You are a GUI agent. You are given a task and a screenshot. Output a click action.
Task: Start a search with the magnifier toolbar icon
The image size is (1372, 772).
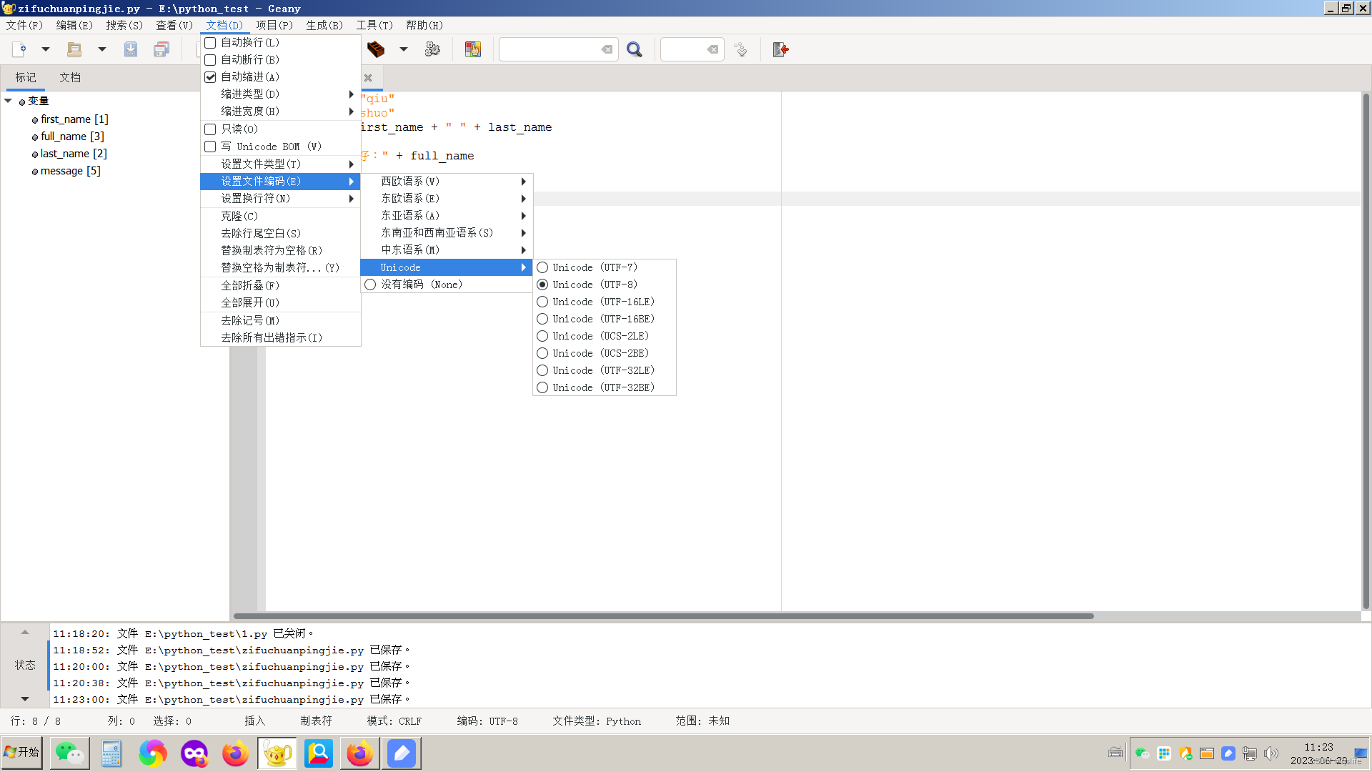pos(635,49)
